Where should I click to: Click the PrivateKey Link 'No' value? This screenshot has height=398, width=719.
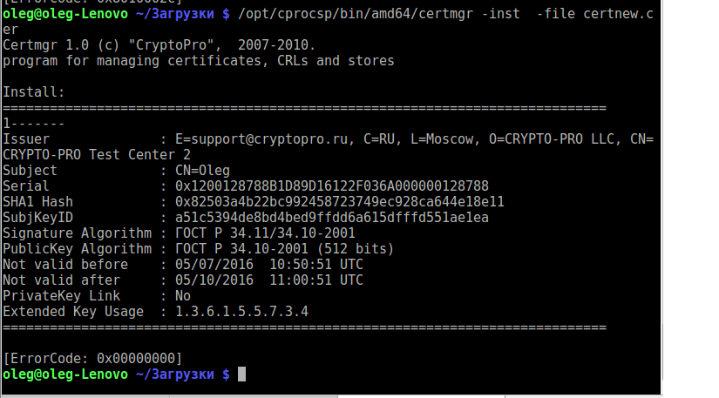(x=183, y=296)
